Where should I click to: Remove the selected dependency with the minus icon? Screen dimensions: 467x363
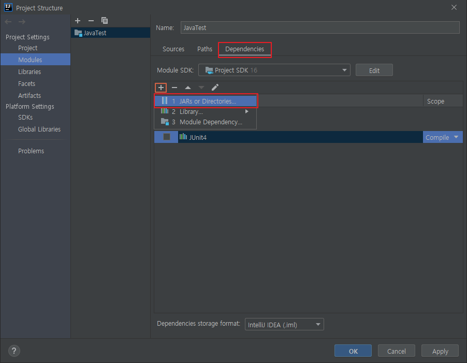tap(174, 88)
